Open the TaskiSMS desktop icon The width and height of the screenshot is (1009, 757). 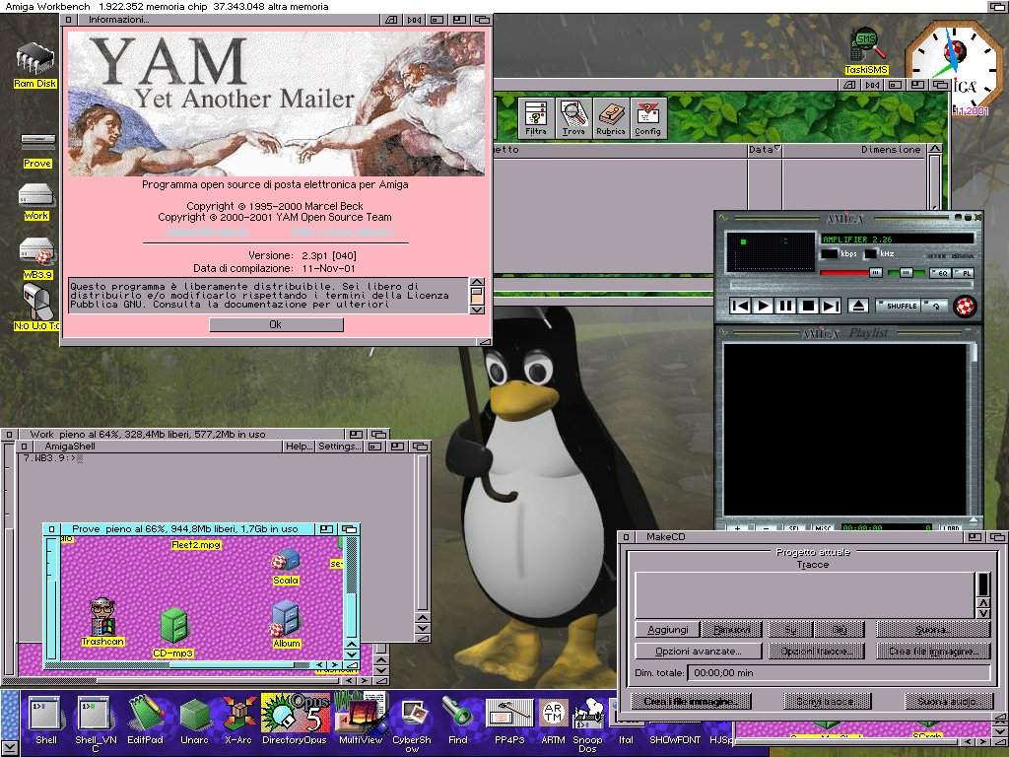(x=865, y=48)
